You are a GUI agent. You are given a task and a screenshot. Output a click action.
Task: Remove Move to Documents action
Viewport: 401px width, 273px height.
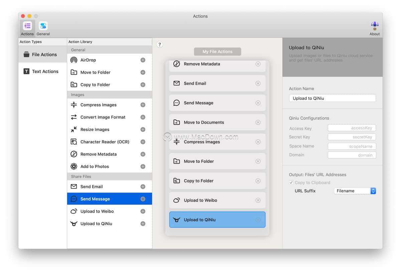(258, 122)
